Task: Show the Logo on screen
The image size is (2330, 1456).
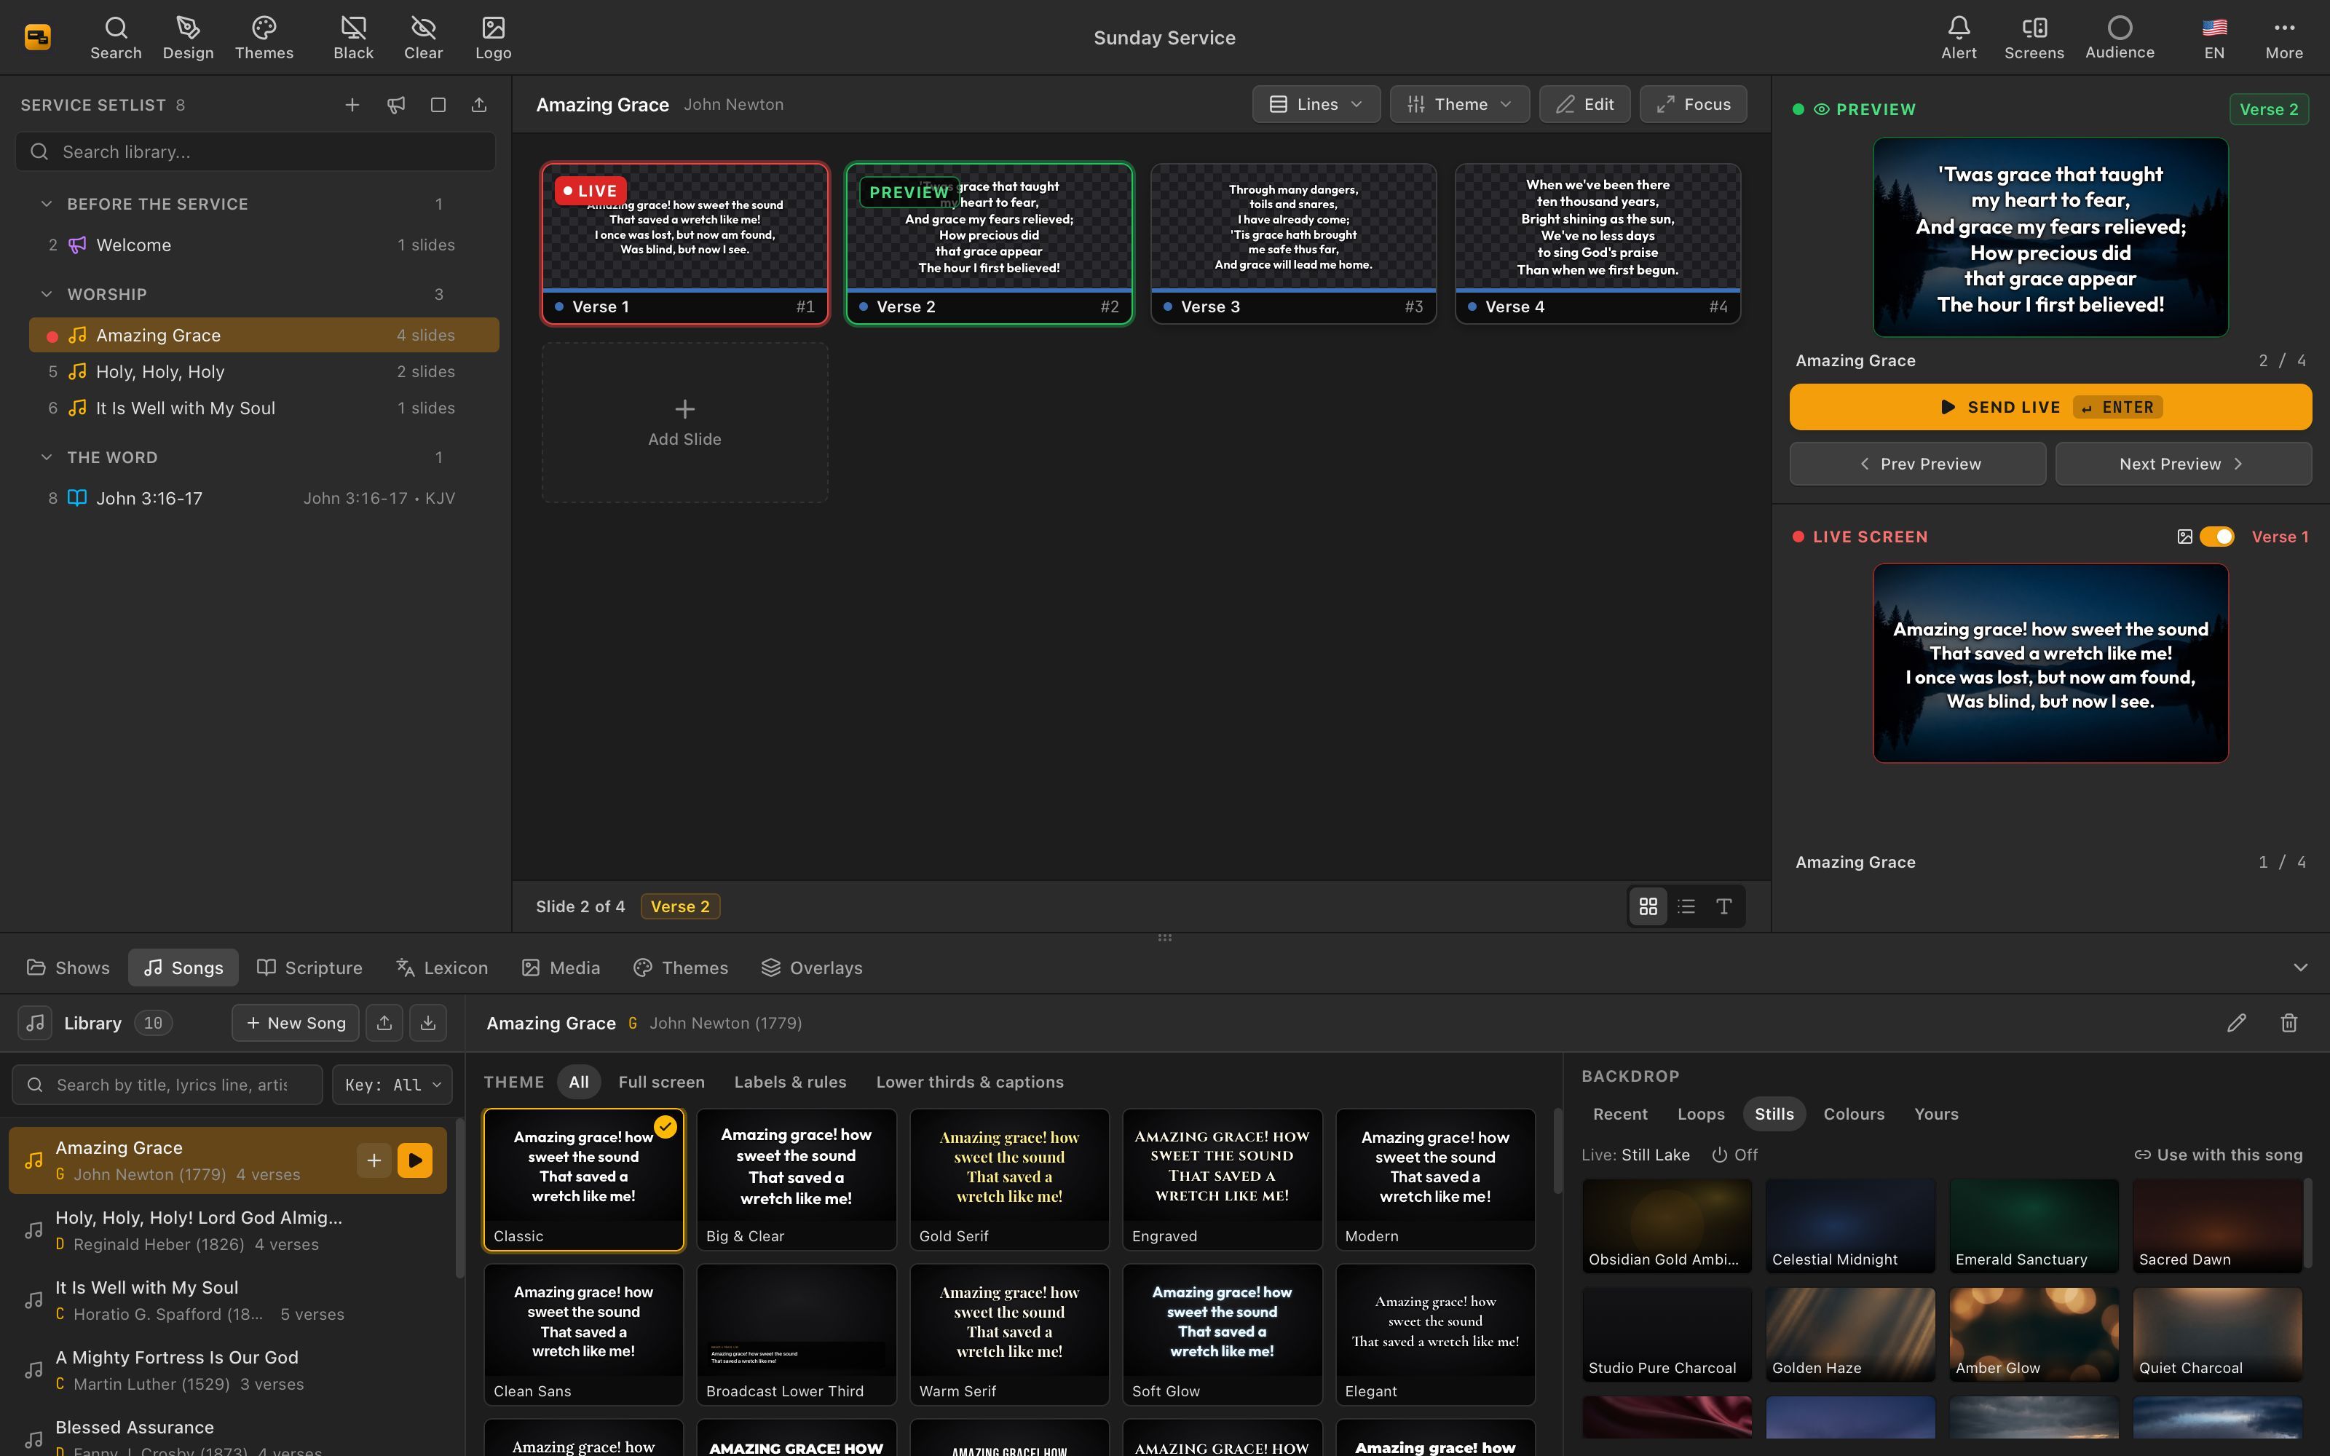Action: (493, 38)
